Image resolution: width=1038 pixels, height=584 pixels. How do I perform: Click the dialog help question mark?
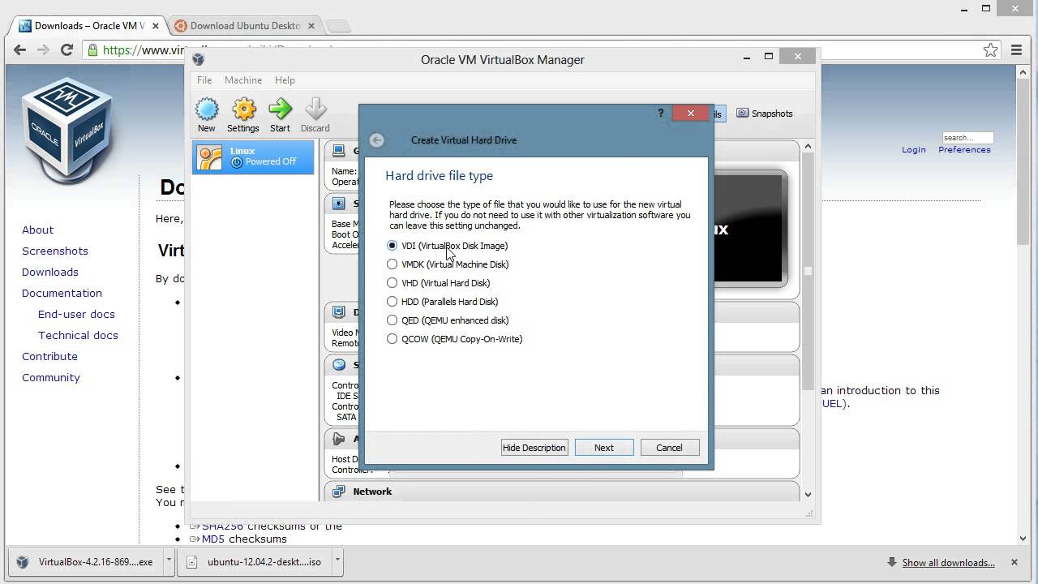coord(660,114)
